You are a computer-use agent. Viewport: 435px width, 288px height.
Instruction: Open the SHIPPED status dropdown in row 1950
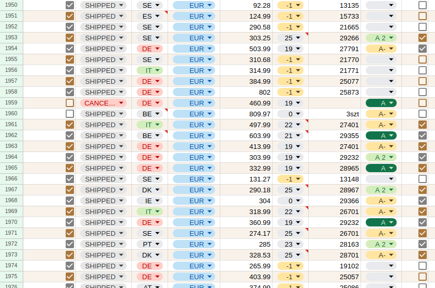(103, 5)
